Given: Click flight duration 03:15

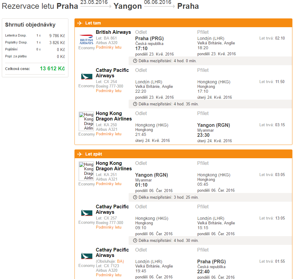Looking at the screenshot, I should click(280, 125).
